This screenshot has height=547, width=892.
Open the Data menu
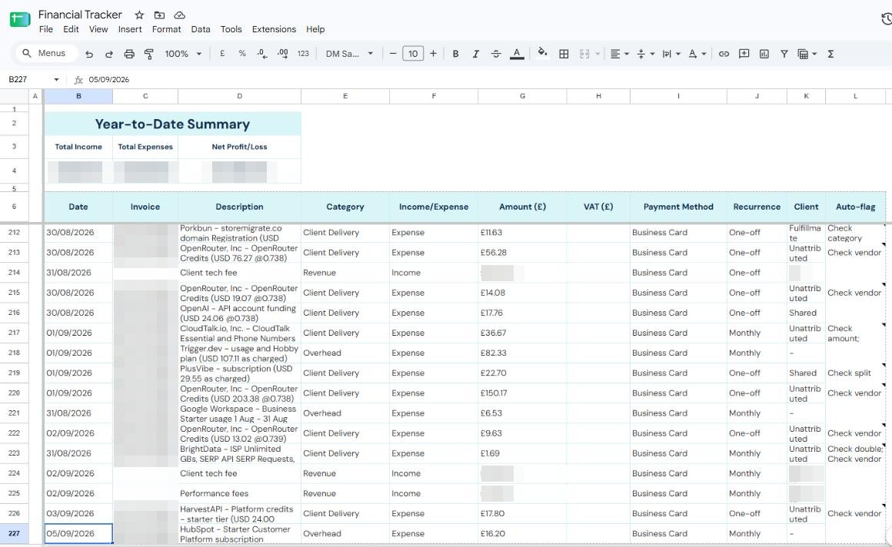click(x=200, y=29)
